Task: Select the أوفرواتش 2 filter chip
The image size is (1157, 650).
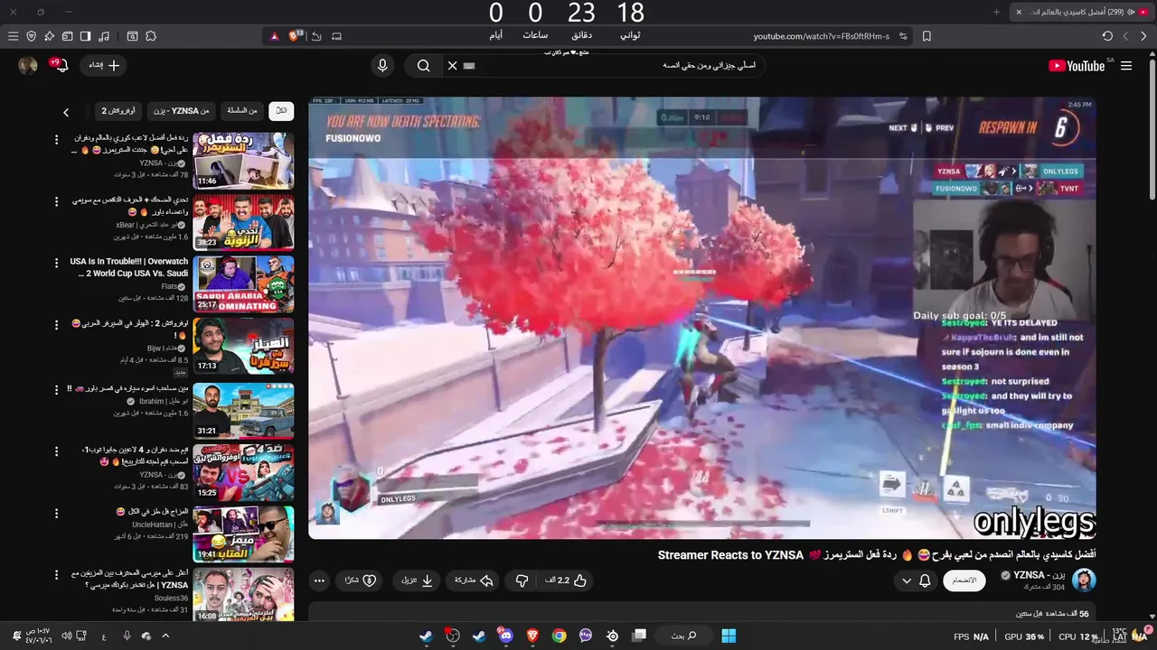Action: coord(118,111)
